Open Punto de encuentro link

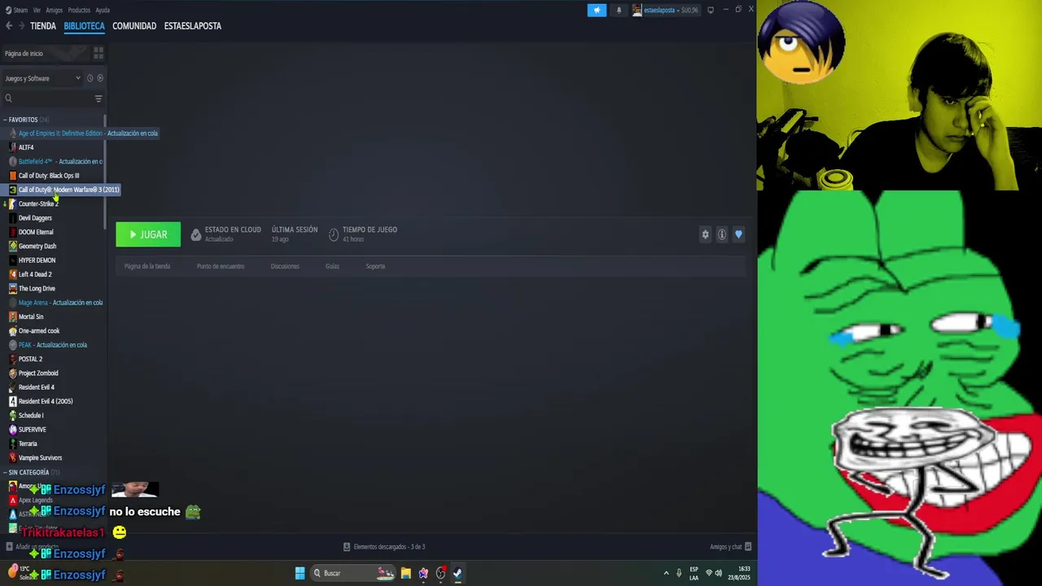point(221,266)
